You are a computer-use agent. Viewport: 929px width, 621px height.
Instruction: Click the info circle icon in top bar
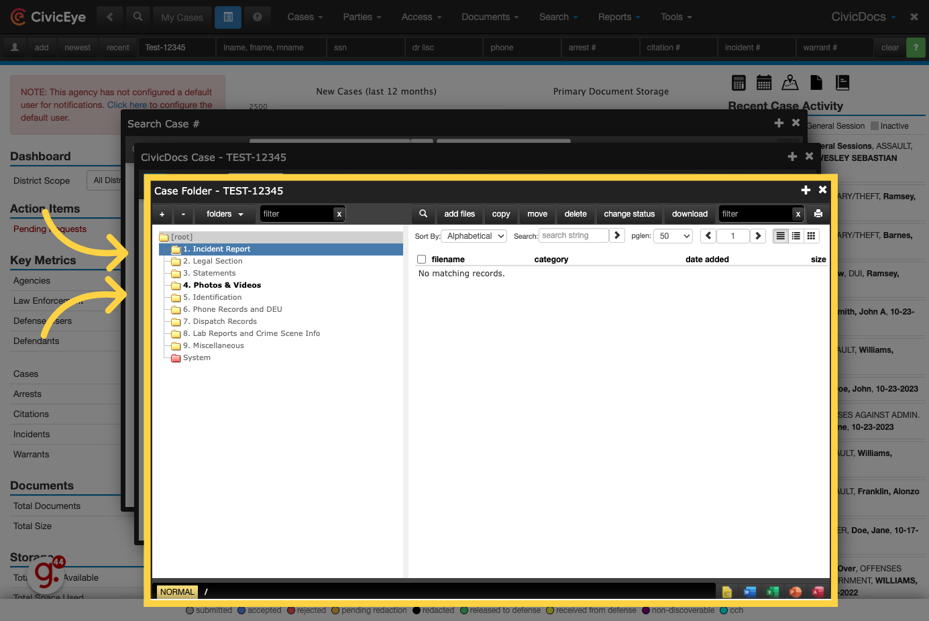(258, 17)
